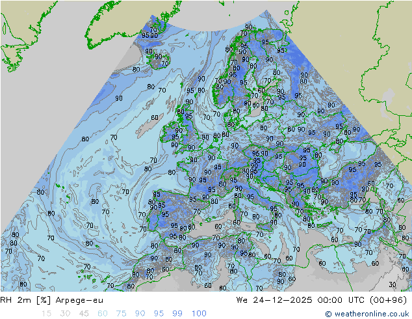Select the legend value 15

tap(47, 314)
